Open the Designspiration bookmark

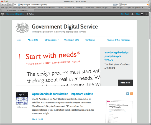pos(20,7)
